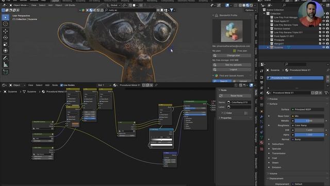Open the Physics properties tab icon

[x=261, y=127]
